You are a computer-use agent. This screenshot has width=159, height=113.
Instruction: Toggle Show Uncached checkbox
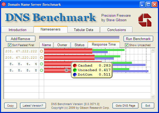[x=127, y=45]
